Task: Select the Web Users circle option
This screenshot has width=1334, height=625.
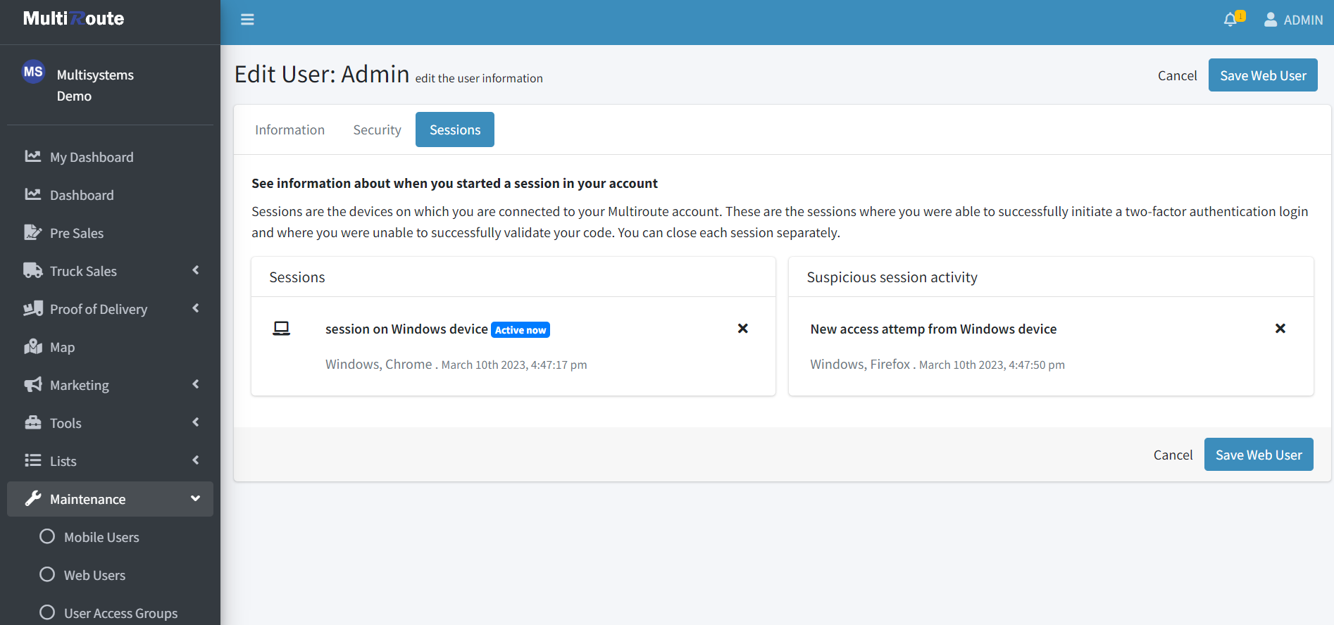Action: click(x=47, y=575)
